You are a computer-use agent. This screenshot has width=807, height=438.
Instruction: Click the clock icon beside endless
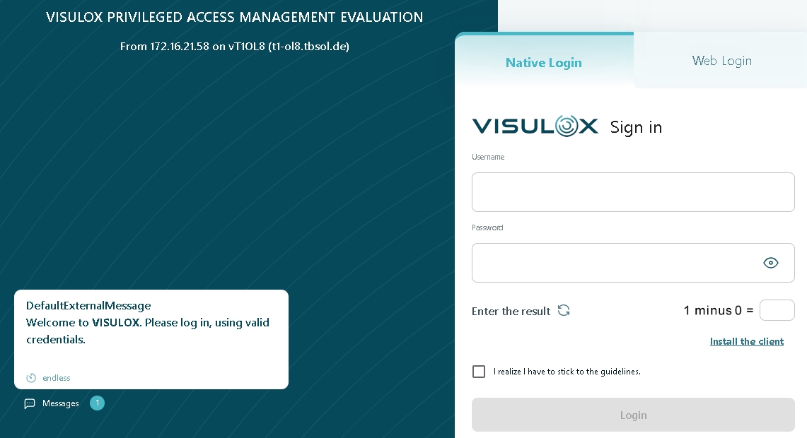point(31,378)
